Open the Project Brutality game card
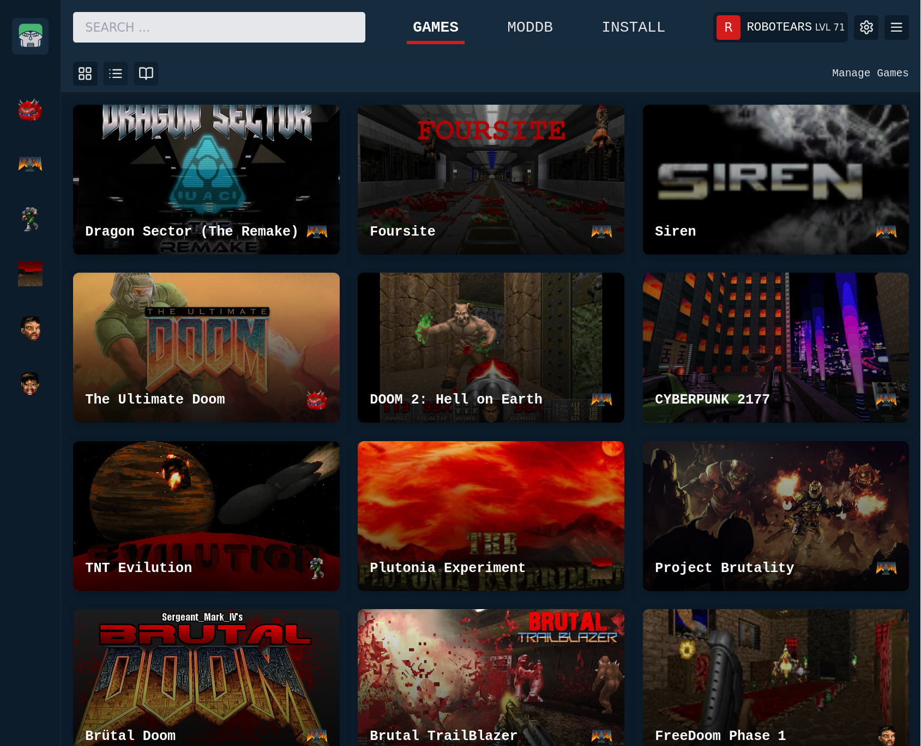 click(776, 516)
